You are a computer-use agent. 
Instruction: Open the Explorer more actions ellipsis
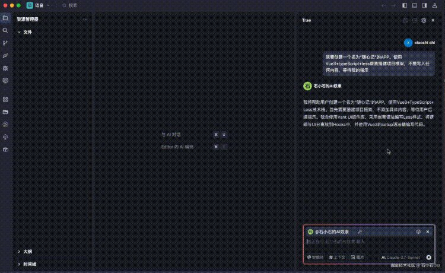pyautogui.click(x=85, y=20)
